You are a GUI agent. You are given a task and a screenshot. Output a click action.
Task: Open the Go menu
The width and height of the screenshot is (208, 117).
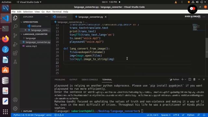[x=43, y=12]
